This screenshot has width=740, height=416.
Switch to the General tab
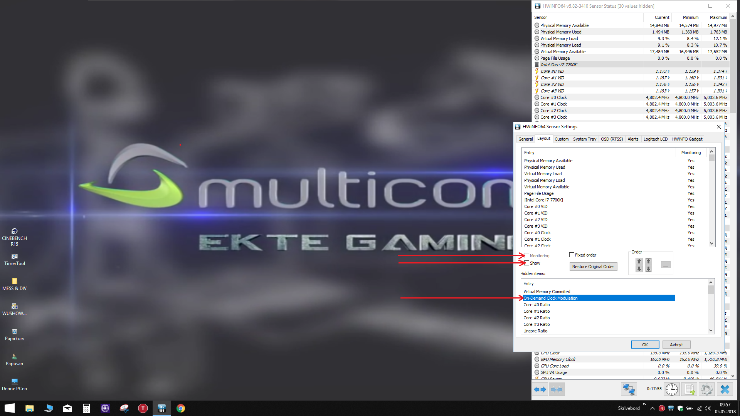point(525,139)
